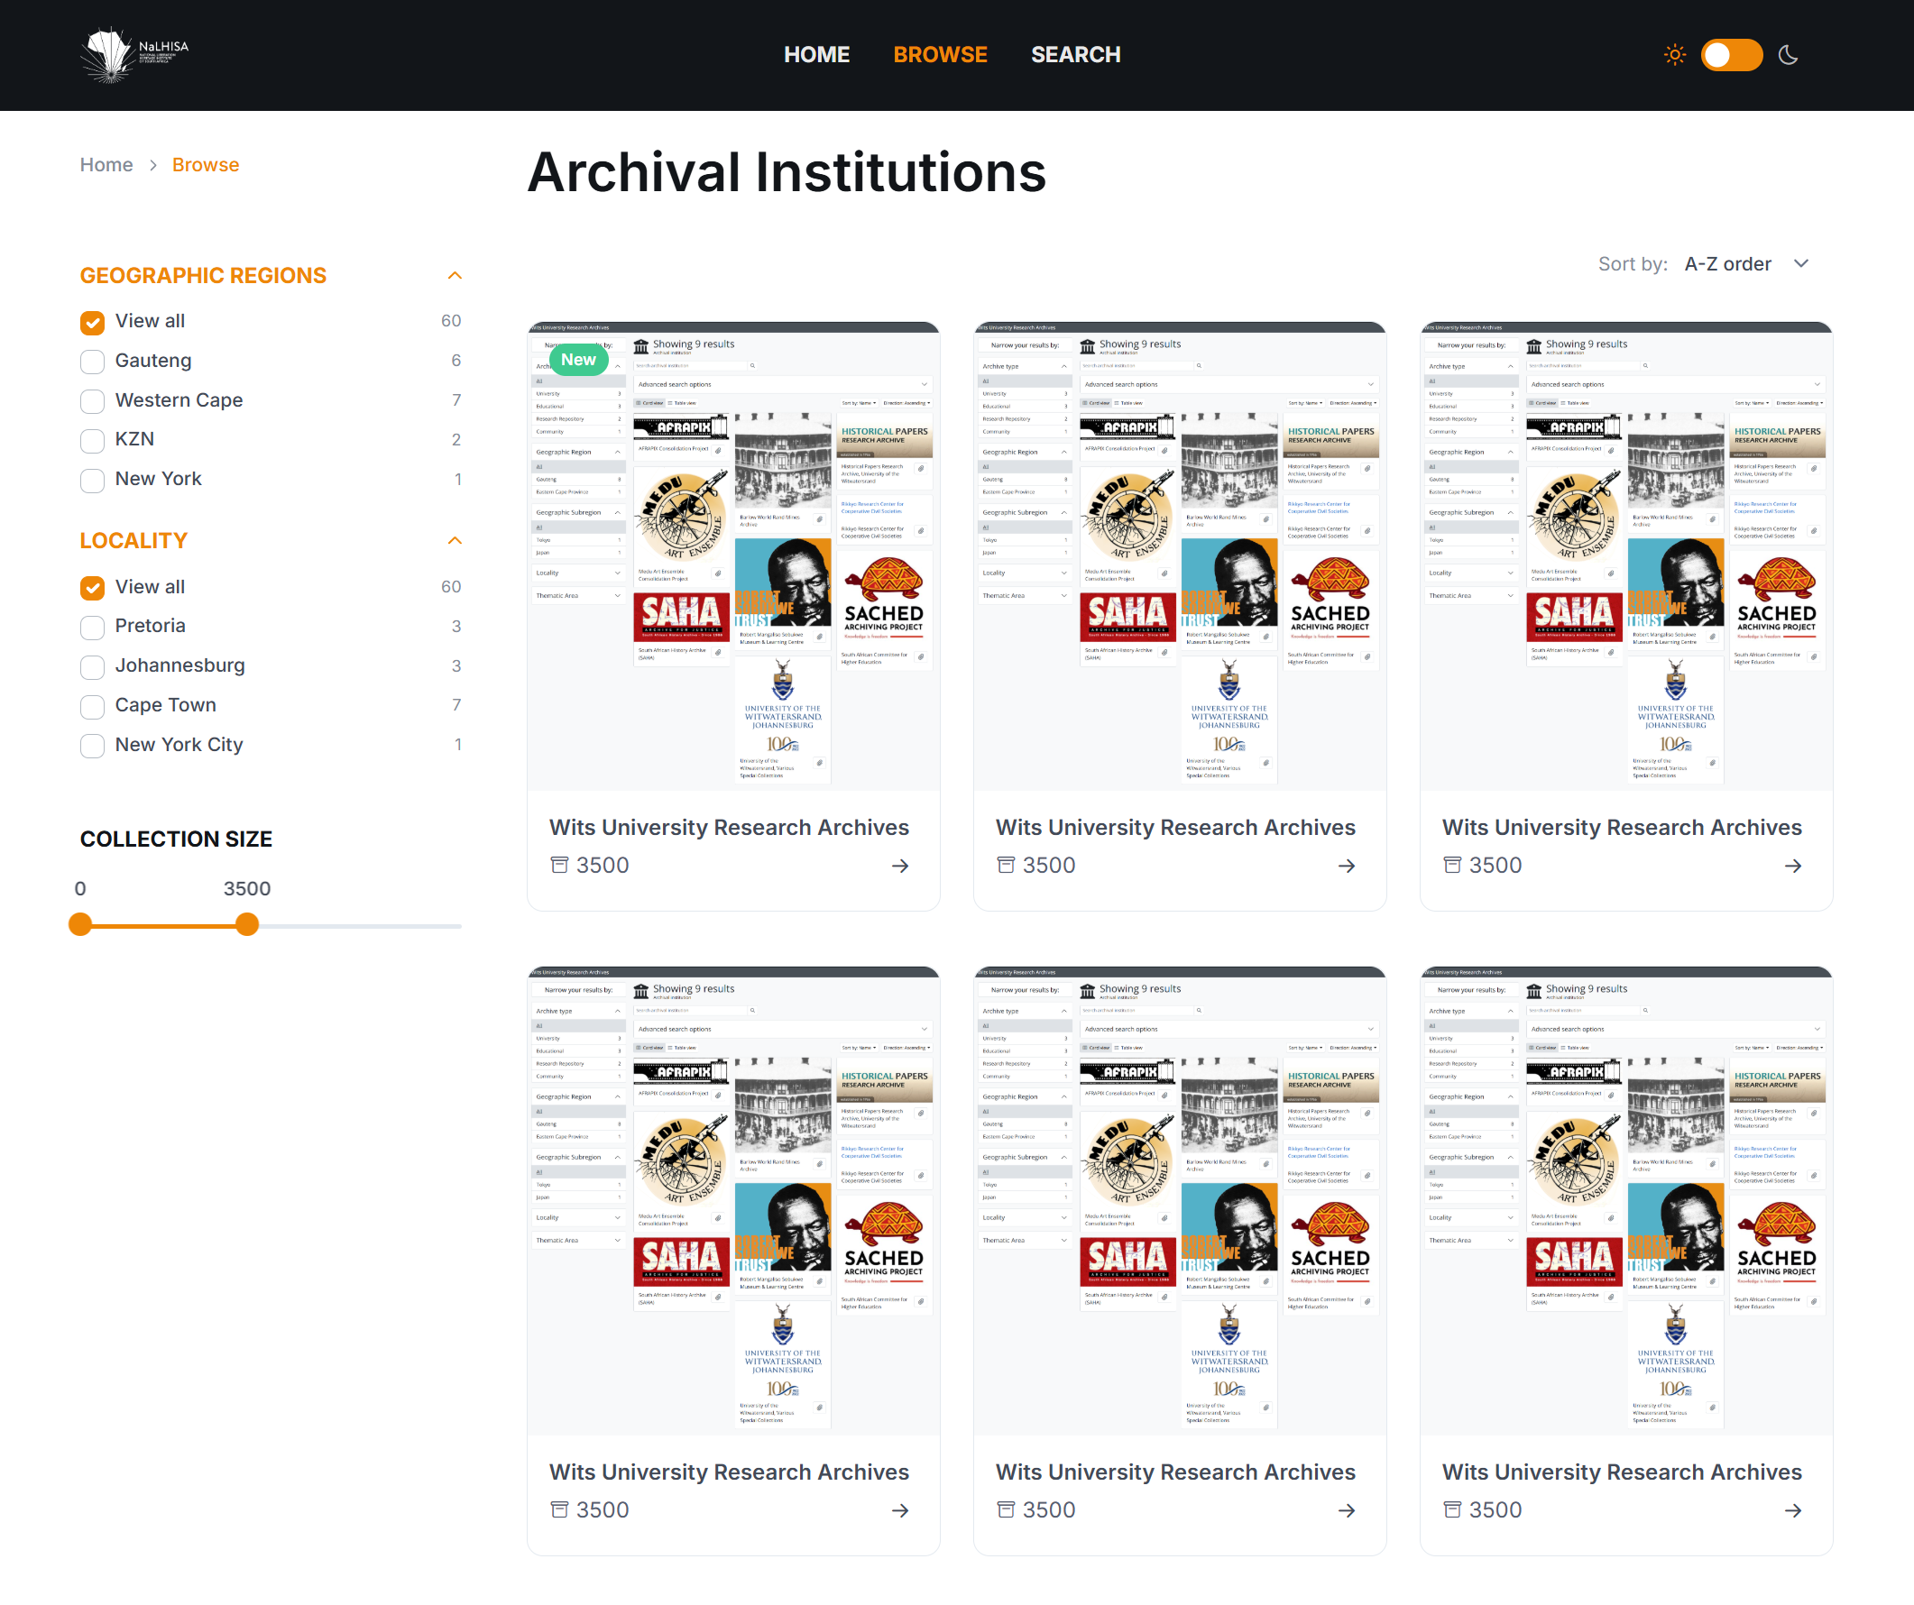Open the SEARCH menu item
1914x1605 pixels.
coord(1075,55)
